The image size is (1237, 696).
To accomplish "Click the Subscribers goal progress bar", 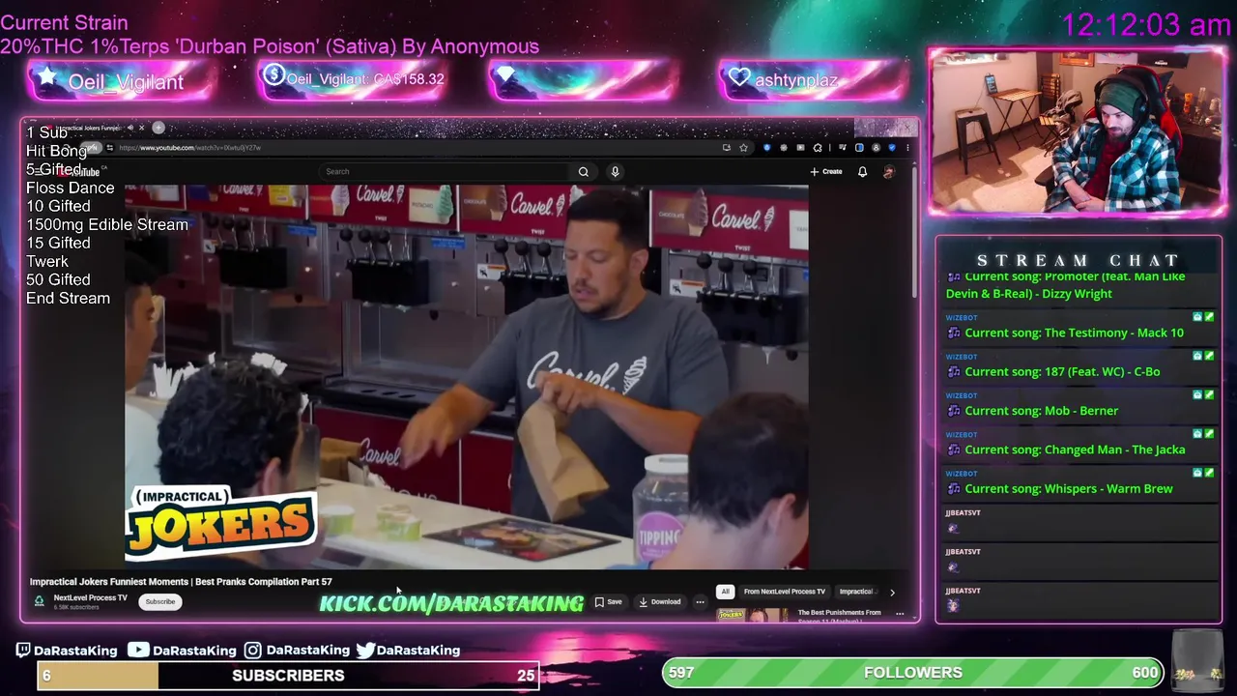I will (289, 676).
